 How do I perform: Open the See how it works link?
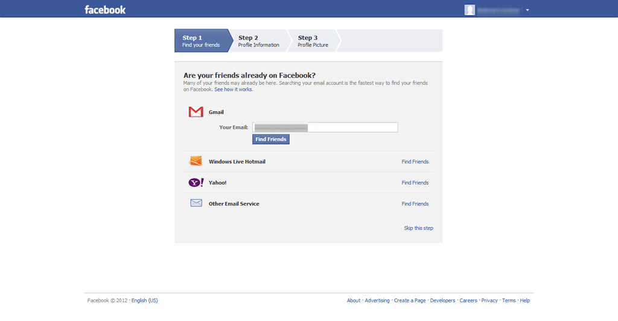234,89
